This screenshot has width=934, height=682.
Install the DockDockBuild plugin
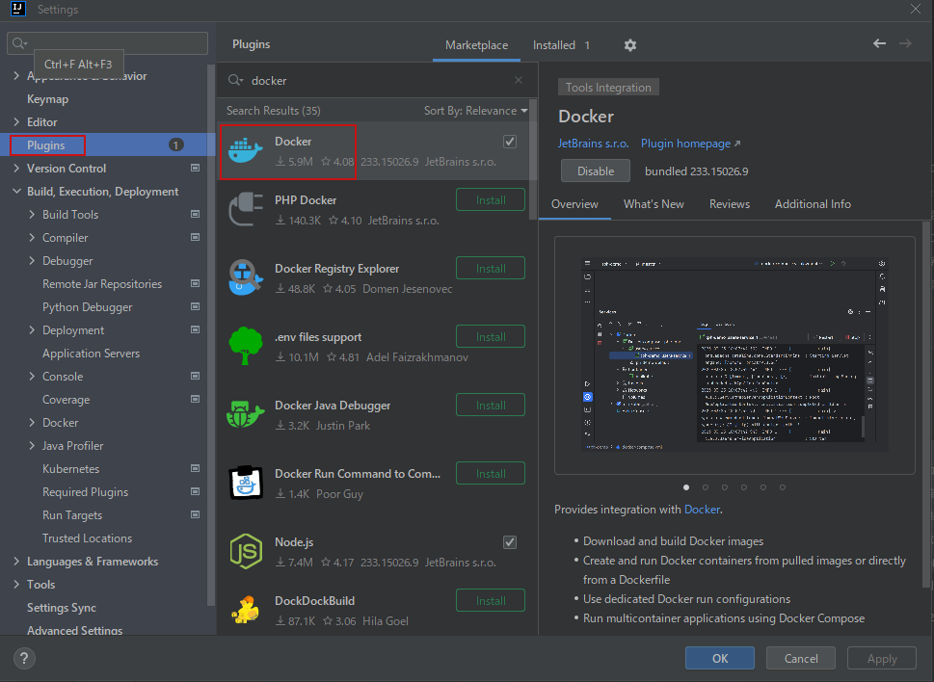coord(491,600)
